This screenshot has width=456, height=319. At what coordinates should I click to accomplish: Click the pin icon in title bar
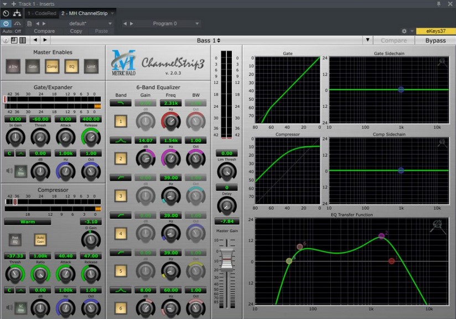point(438,4)
